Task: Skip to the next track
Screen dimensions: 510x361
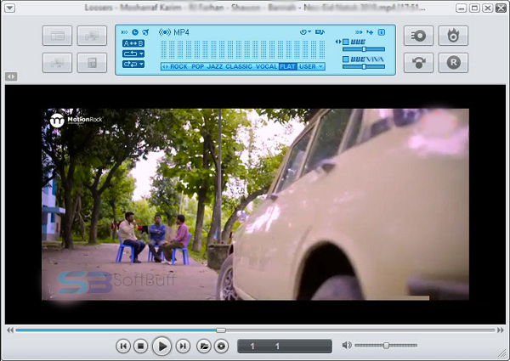Action: [x=183, y=346]
